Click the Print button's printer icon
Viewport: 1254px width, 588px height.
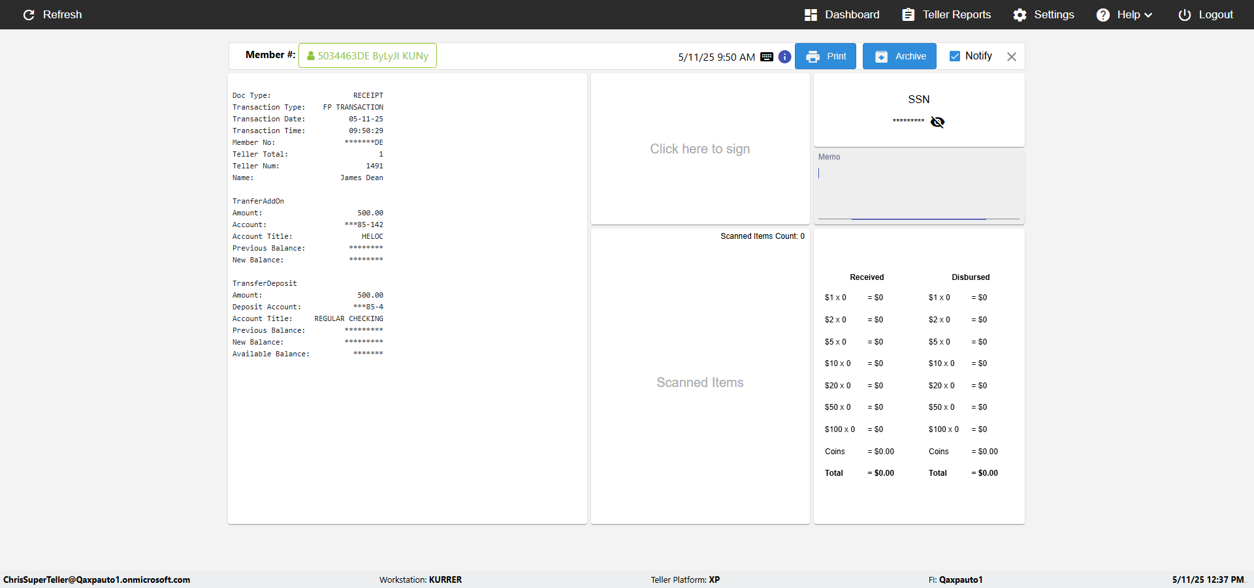pos(812,57)
